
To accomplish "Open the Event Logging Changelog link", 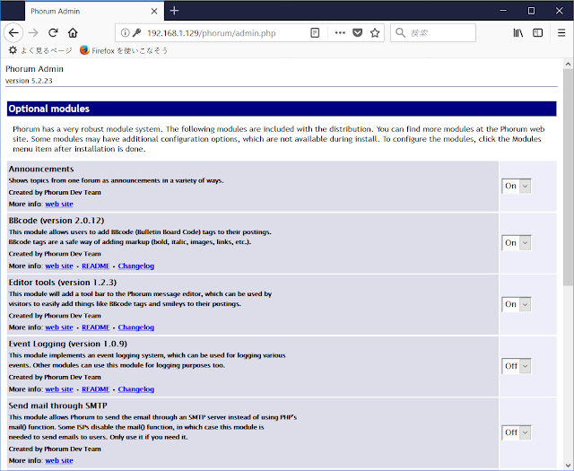I will point(135,389).
